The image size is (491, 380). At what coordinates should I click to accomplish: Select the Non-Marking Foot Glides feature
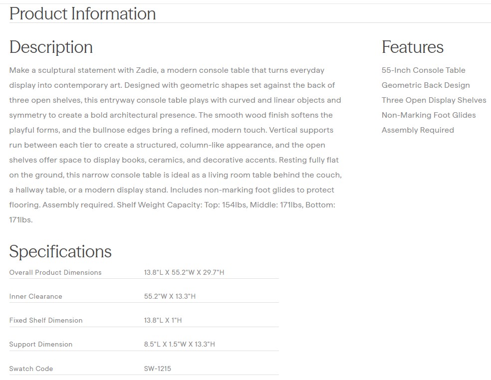(x=429, y=115)
